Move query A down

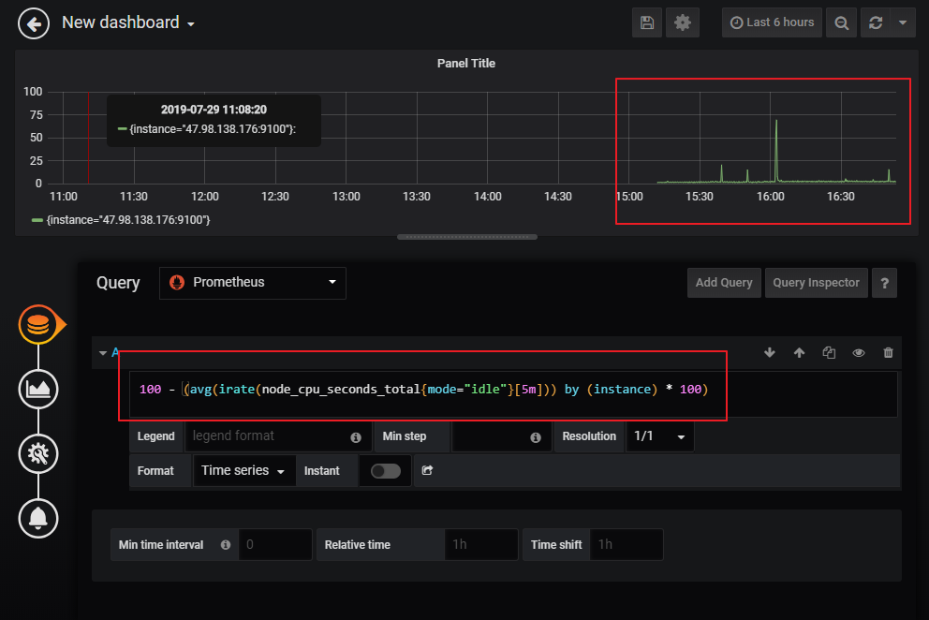point(770,353)
